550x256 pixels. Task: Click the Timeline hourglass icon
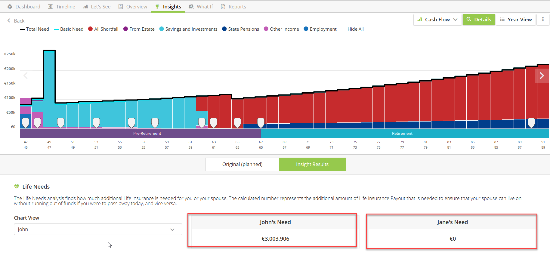51,7
